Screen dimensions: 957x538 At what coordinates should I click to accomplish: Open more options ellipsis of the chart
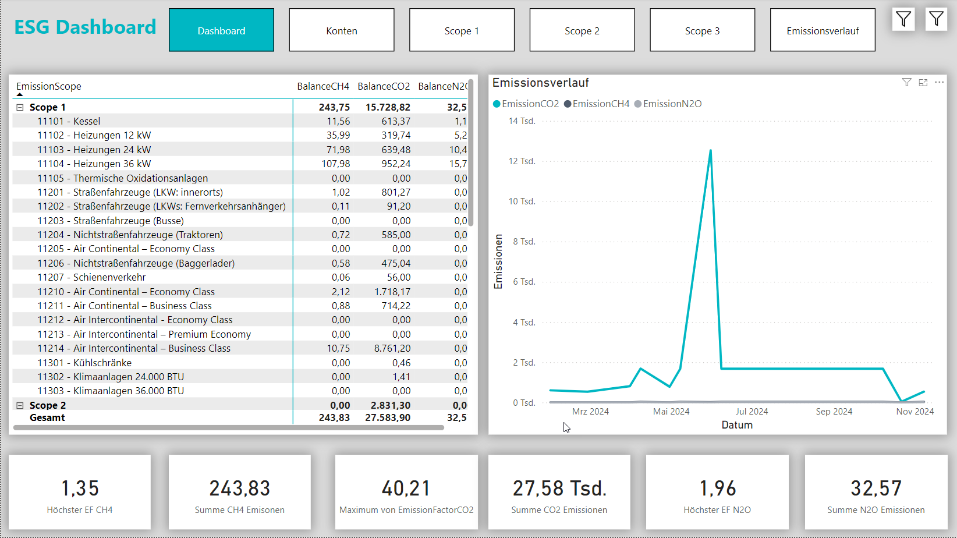939,83
